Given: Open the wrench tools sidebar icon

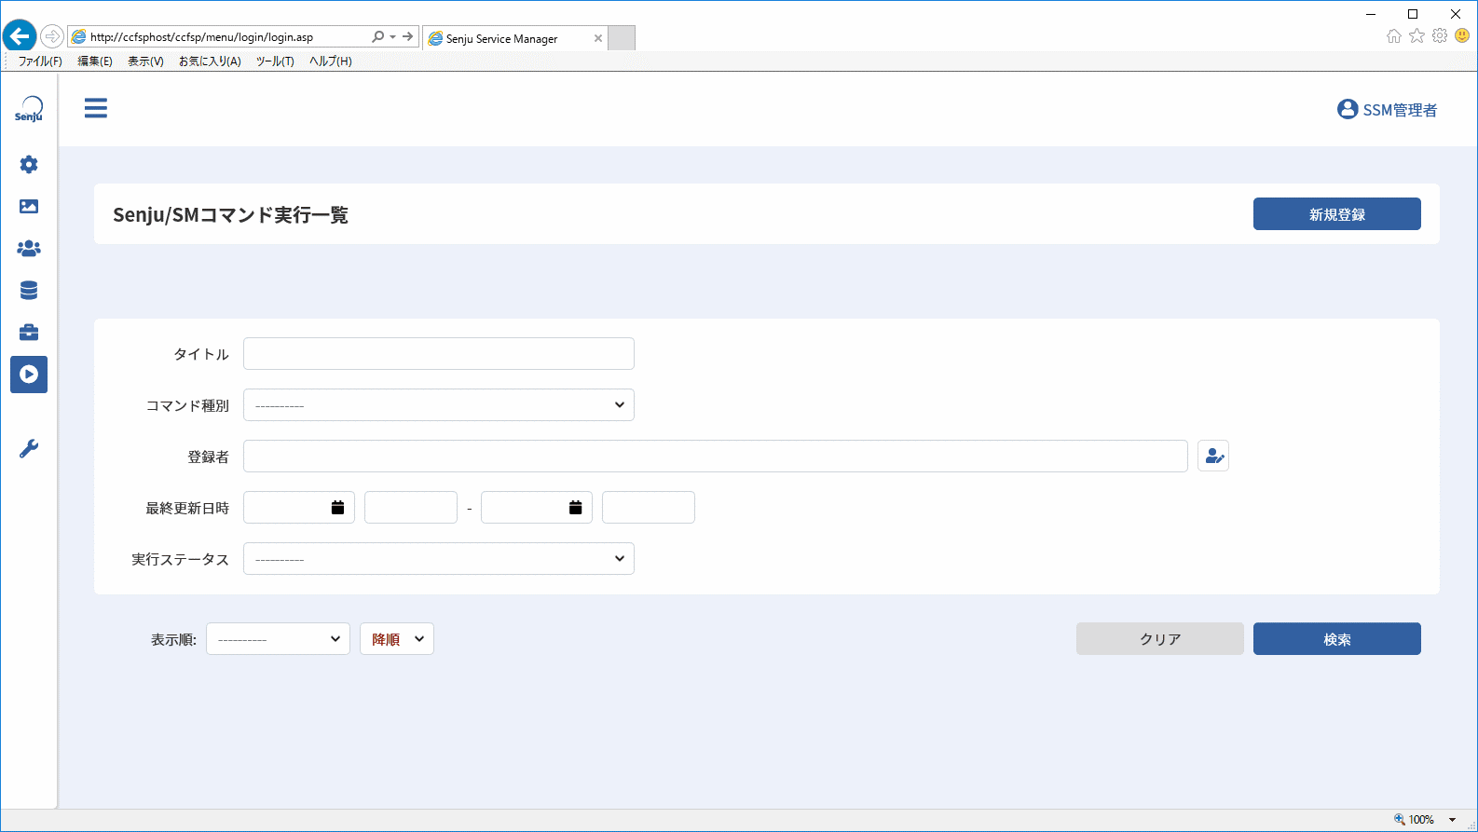Looking at the screenshot, I should click(29, 449).
